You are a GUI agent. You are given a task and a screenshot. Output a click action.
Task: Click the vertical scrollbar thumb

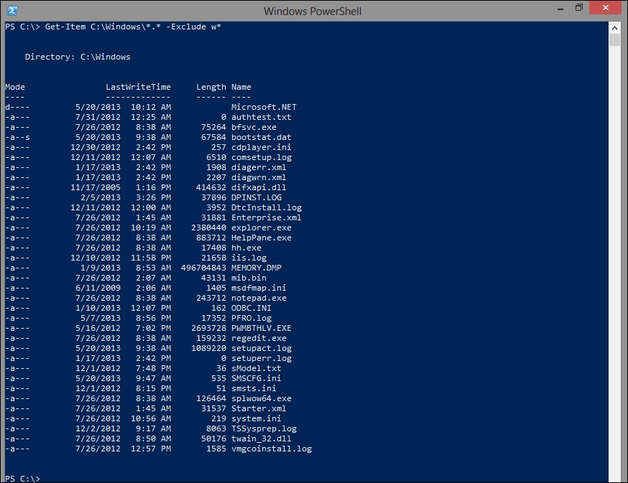click(614, 39)
